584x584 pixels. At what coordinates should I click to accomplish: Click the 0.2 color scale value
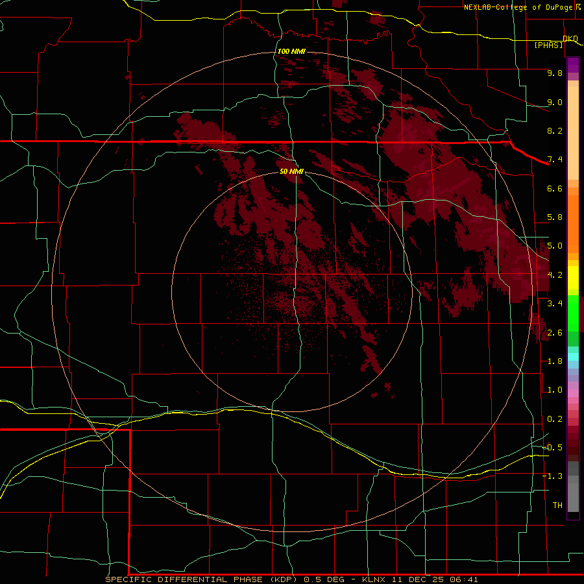555,419
